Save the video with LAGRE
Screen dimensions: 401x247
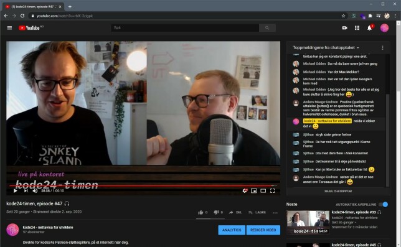pyautogui.click(x=257, y=212)
